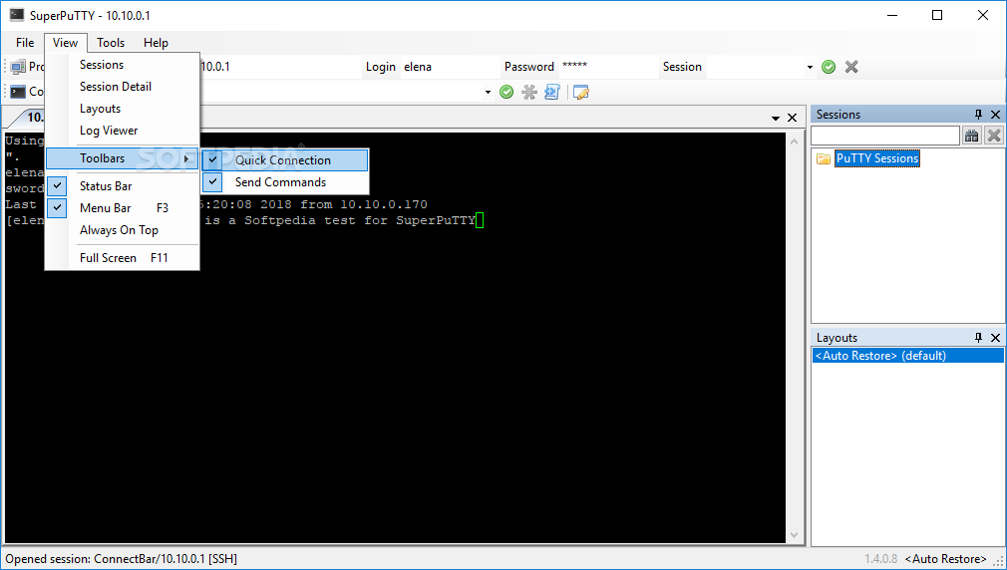Click the 'Login' label
The width and height of the screenshot is (1007, 570).
click(381, 67)
